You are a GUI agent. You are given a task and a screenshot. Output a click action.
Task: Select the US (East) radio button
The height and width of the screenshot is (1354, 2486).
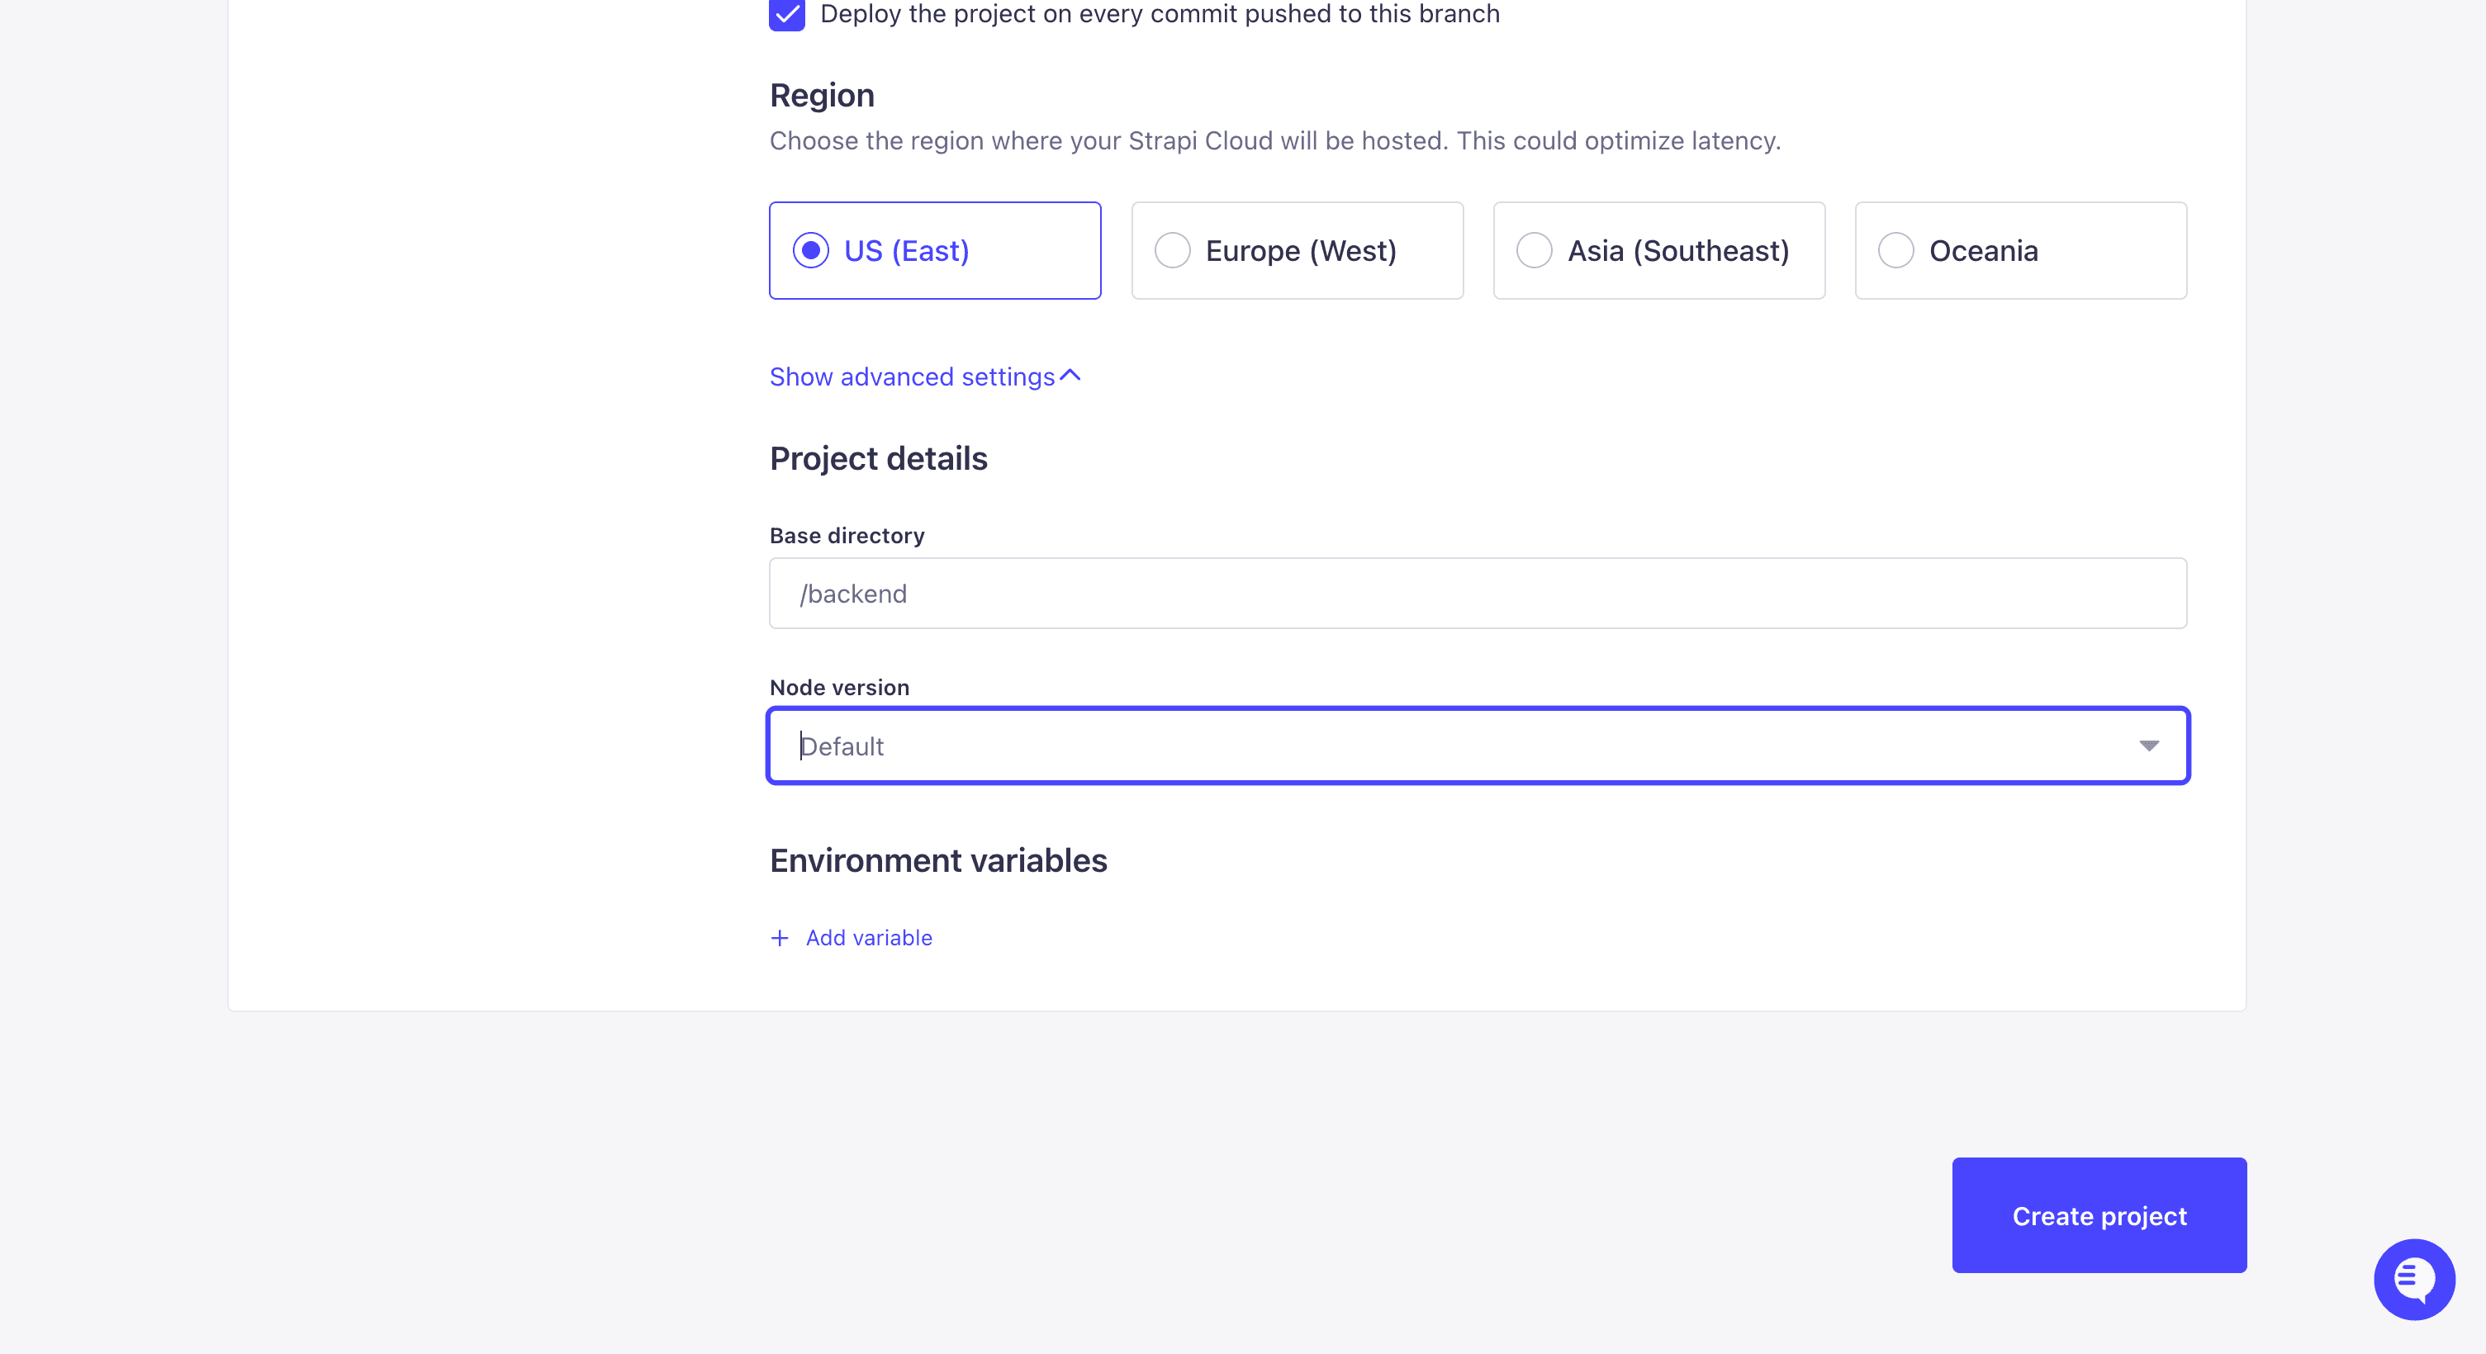(x=811, y=251)
